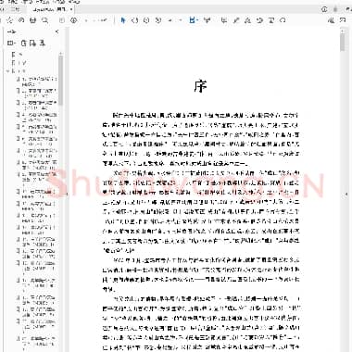Click the bookmarks panel scrollbar thumb
Screen dimensions: 352x352
pos(60,81)
